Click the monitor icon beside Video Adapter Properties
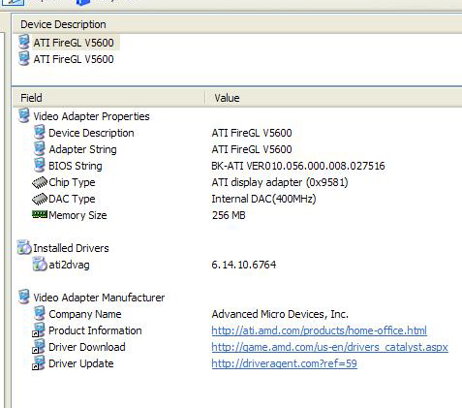 point(24,116)
